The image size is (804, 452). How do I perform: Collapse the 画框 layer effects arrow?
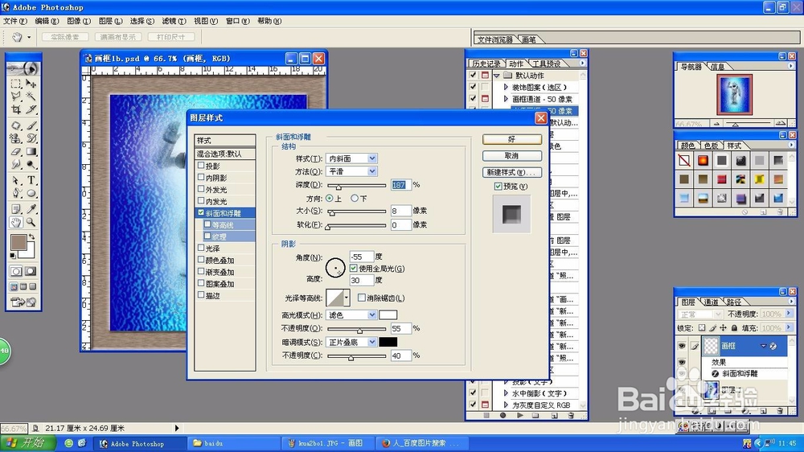[764, 347]
